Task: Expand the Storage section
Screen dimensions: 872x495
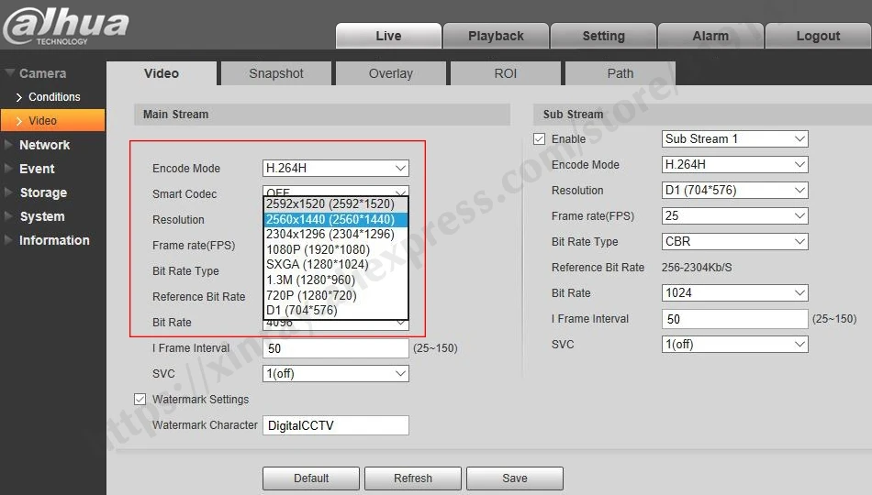Action: point(36,192)
